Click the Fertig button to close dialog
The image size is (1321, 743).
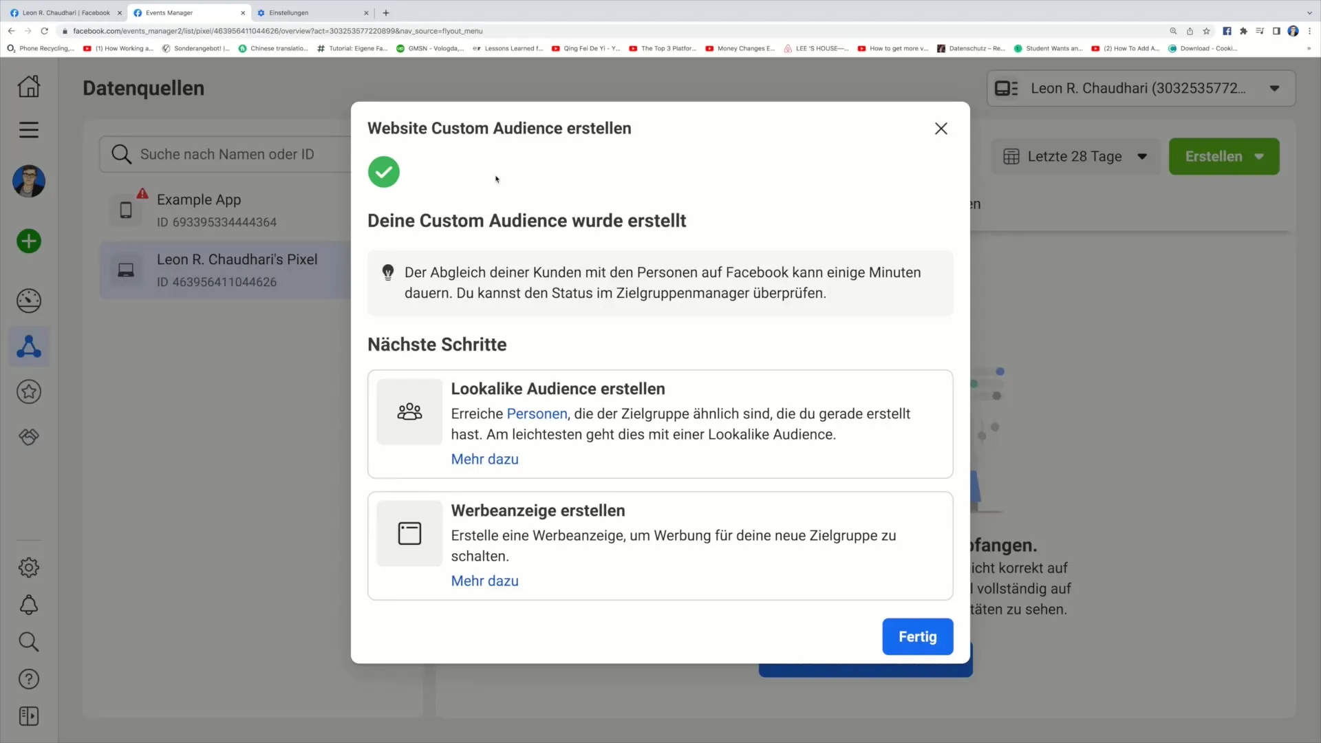point(917,637)
